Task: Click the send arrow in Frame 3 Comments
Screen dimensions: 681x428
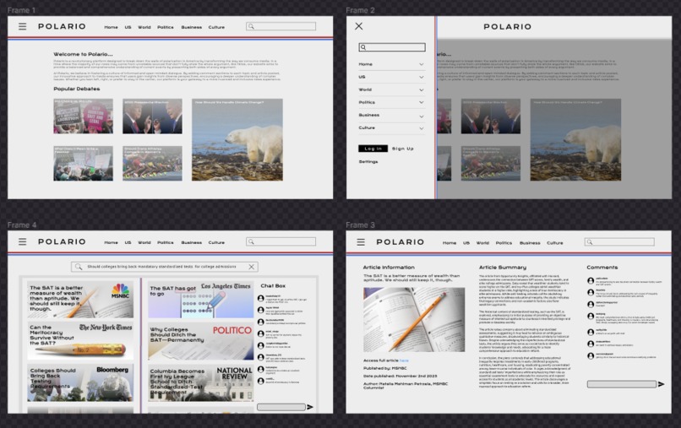Action: click(x=662, y=384)
